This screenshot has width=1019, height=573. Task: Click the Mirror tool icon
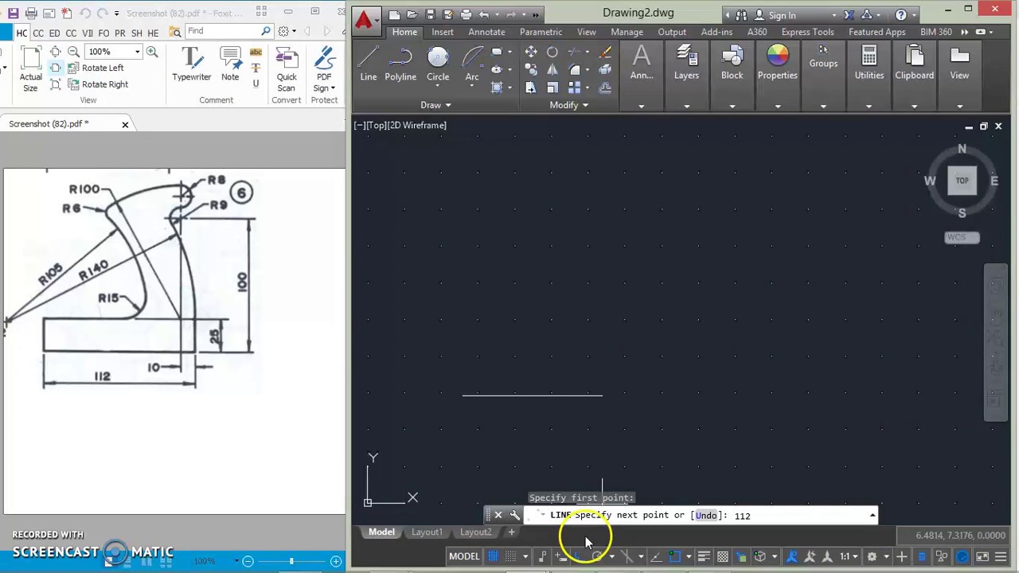[552, 70]
